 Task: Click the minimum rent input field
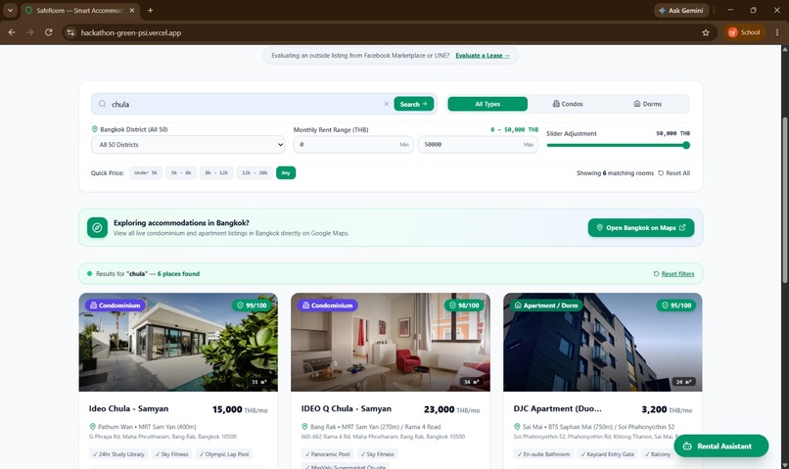pyautogui.click(x=353, y=145)
